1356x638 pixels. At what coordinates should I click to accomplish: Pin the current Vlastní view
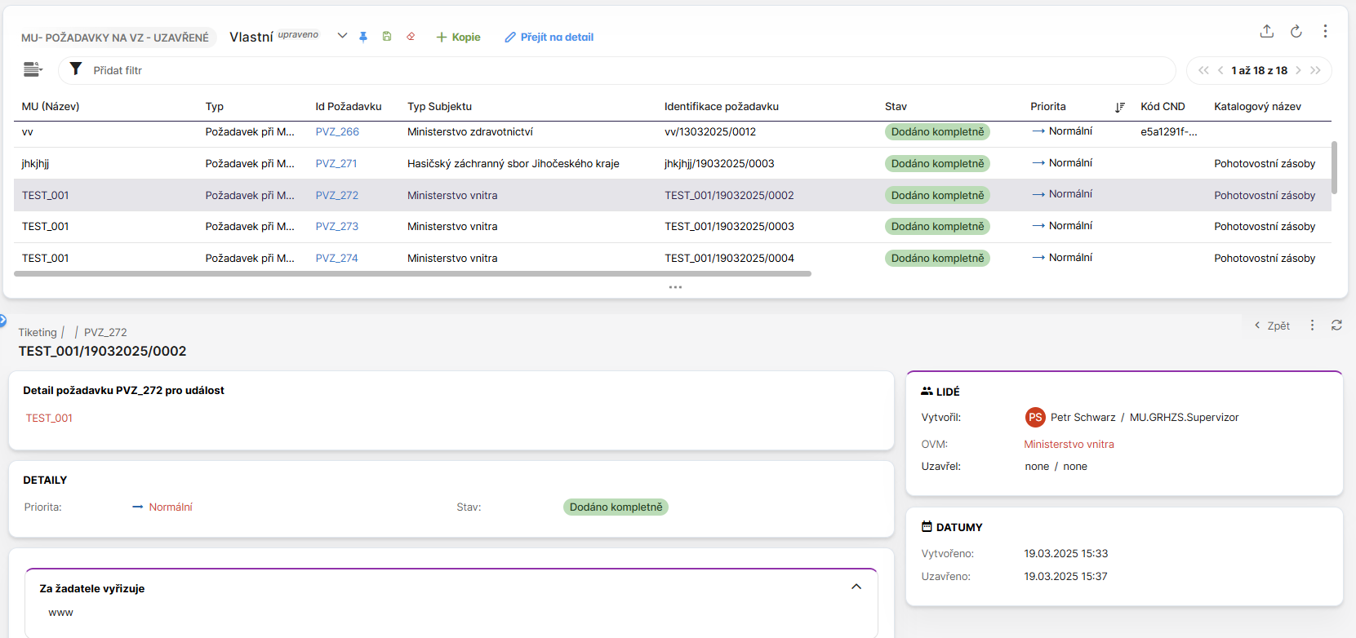coord(363,37)
